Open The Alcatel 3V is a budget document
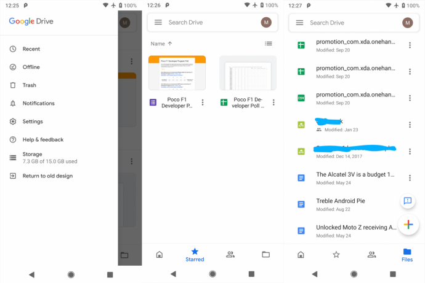 pos(354,178)
